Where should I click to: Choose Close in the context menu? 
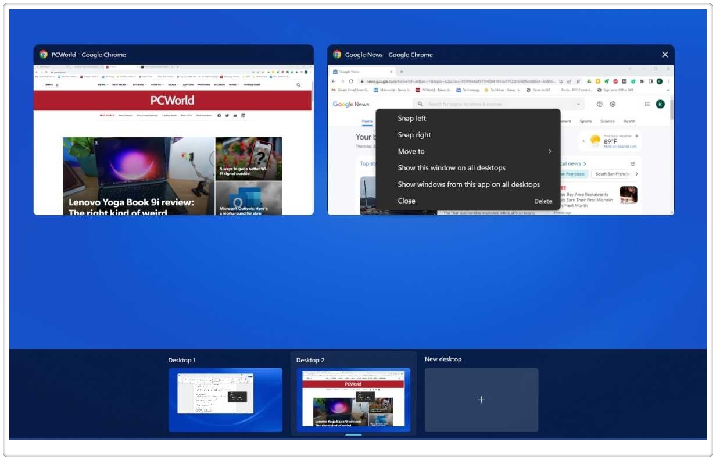(468, 201)
